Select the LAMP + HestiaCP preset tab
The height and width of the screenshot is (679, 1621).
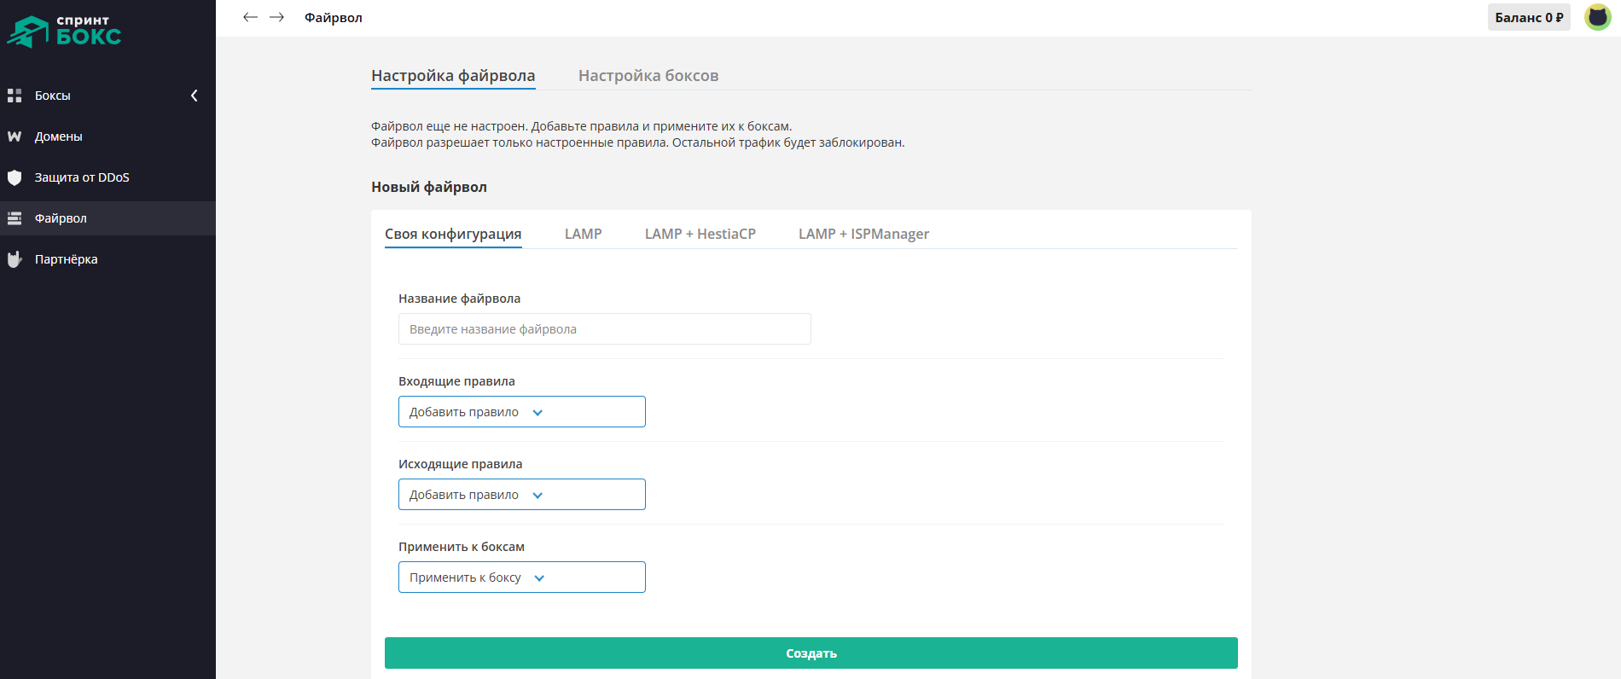point(700,234)
